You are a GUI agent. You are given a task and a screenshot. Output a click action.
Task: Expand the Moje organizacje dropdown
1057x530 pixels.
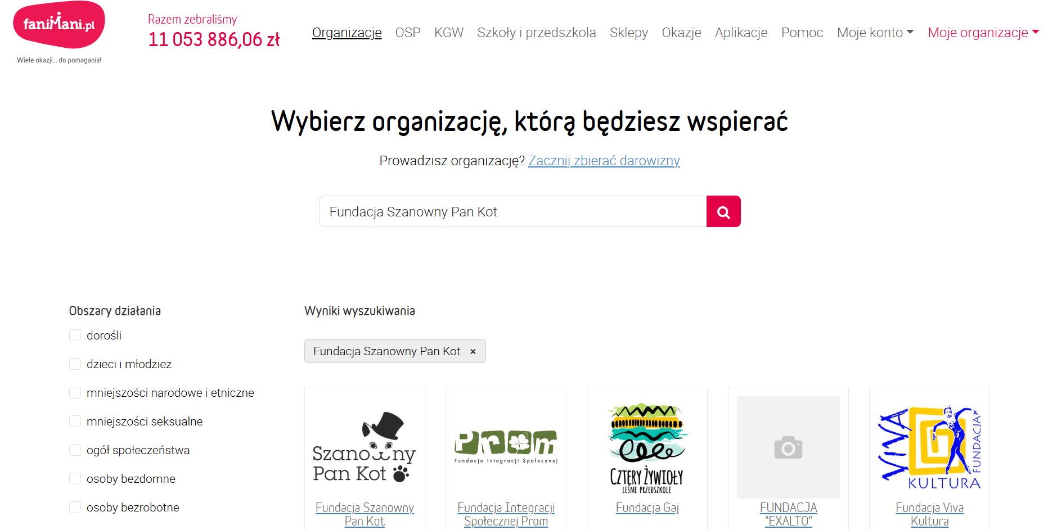pyautogui.click(x=983, y=33)
